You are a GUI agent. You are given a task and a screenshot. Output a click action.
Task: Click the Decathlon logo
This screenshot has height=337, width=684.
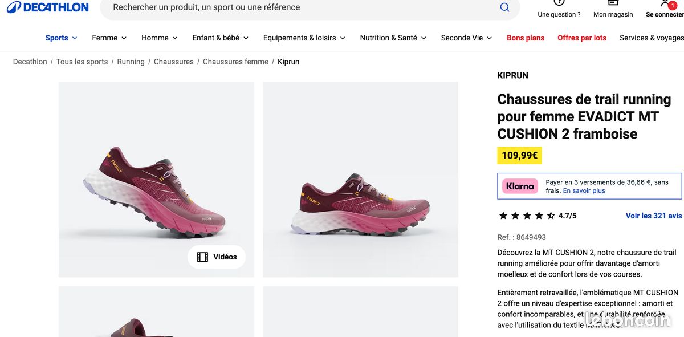(x=47, y=7)
